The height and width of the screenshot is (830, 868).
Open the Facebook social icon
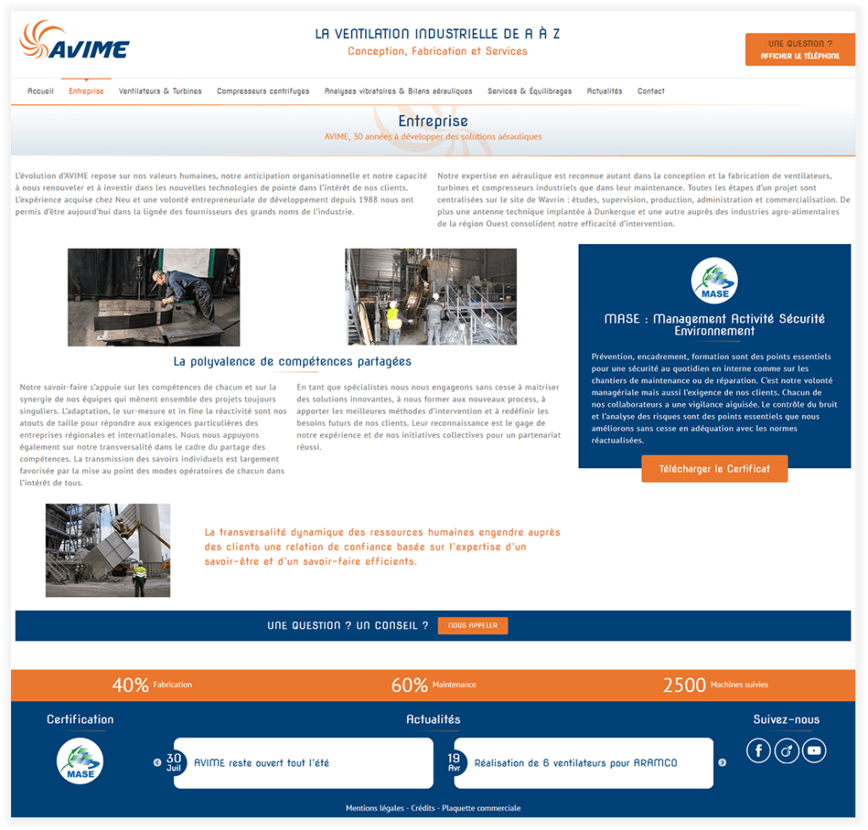tap(758, 750)
